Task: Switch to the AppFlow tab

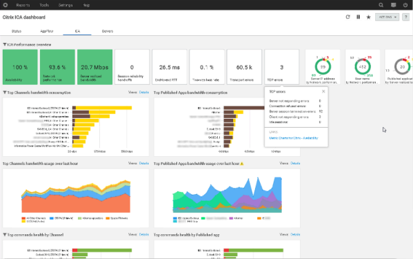Action: [47, 31]
